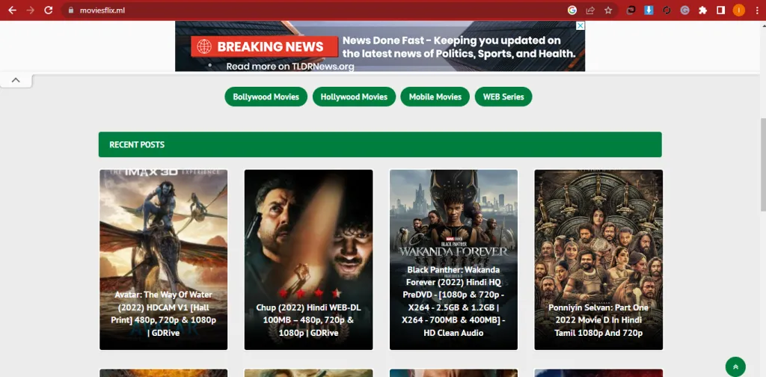Click the Ponniyin Selvan: Part One title
This screenshot has height=377, width=766.
(598, 320)
